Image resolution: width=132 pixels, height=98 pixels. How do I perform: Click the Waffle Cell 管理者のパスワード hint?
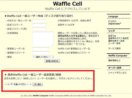74,53
